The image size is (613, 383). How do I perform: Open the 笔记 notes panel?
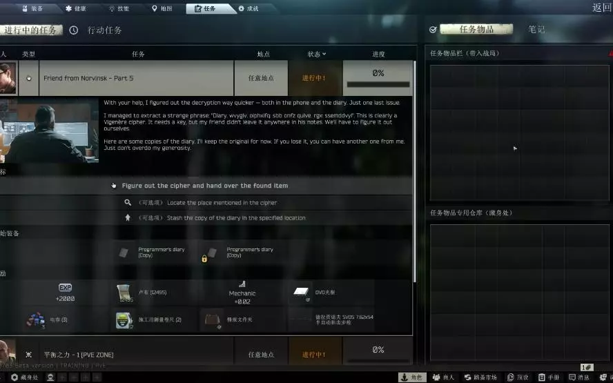point(536,29)
